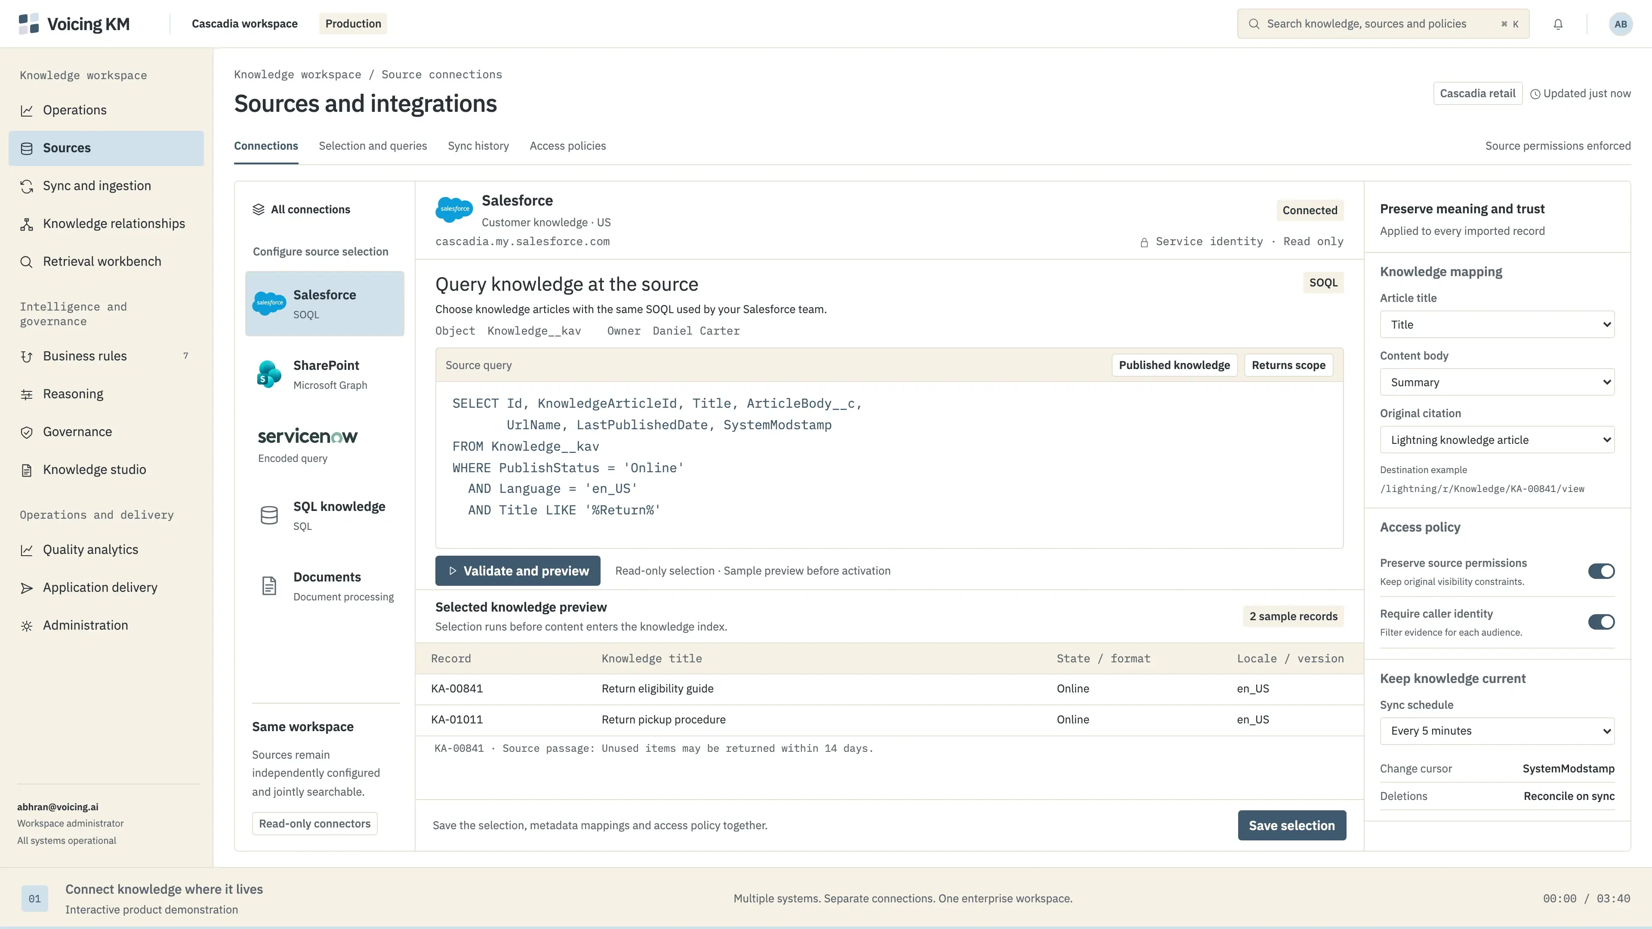The height and width of the screenshot is (929, 1652).
Task: Open the Content body Summary dropdown
Action: click(1497, 382)
